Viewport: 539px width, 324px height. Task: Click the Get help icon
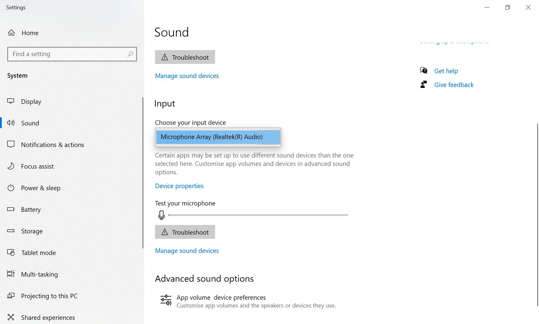coord(424,70)
